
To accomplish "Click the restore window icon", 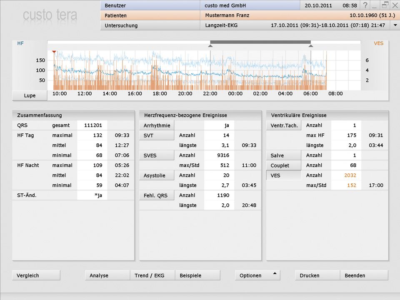I will [385, 5].
